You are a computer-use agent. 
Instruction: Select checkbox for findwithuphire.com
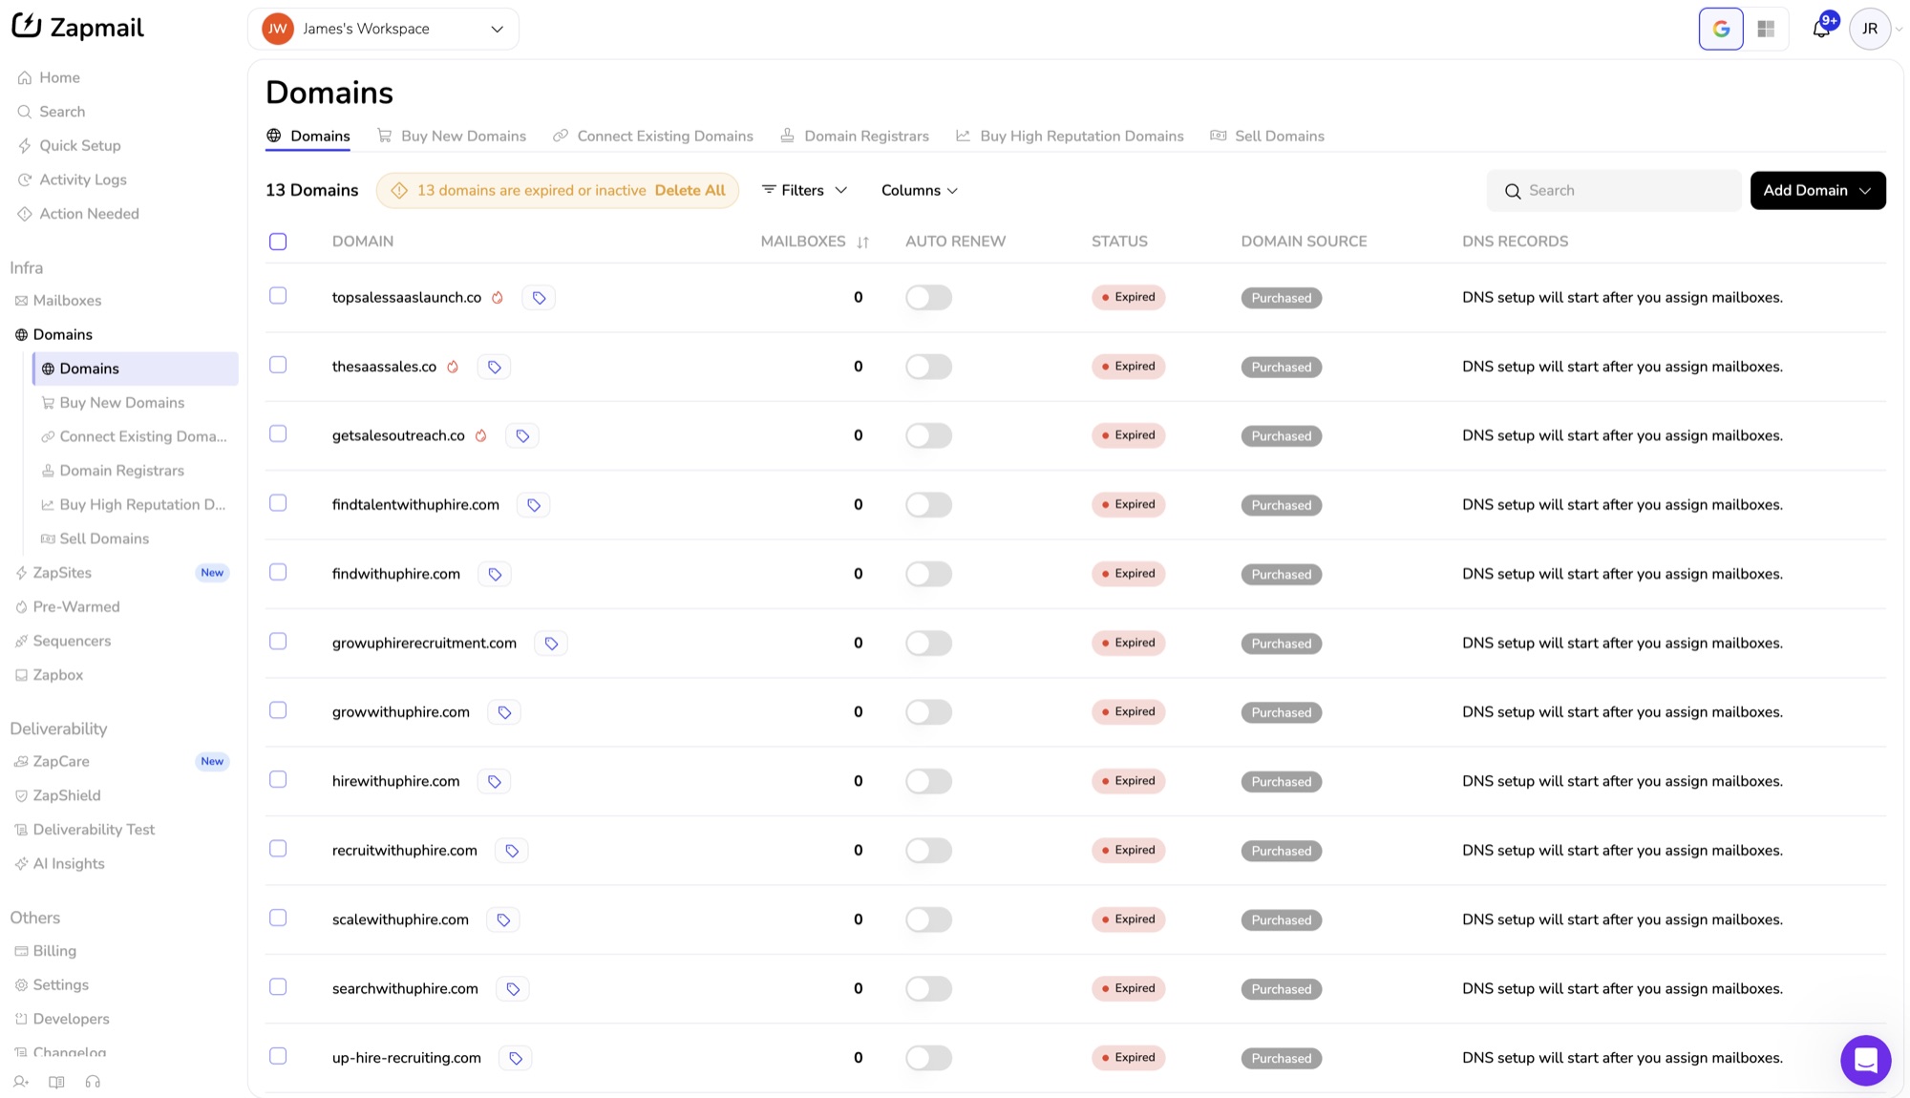(278, 572)
